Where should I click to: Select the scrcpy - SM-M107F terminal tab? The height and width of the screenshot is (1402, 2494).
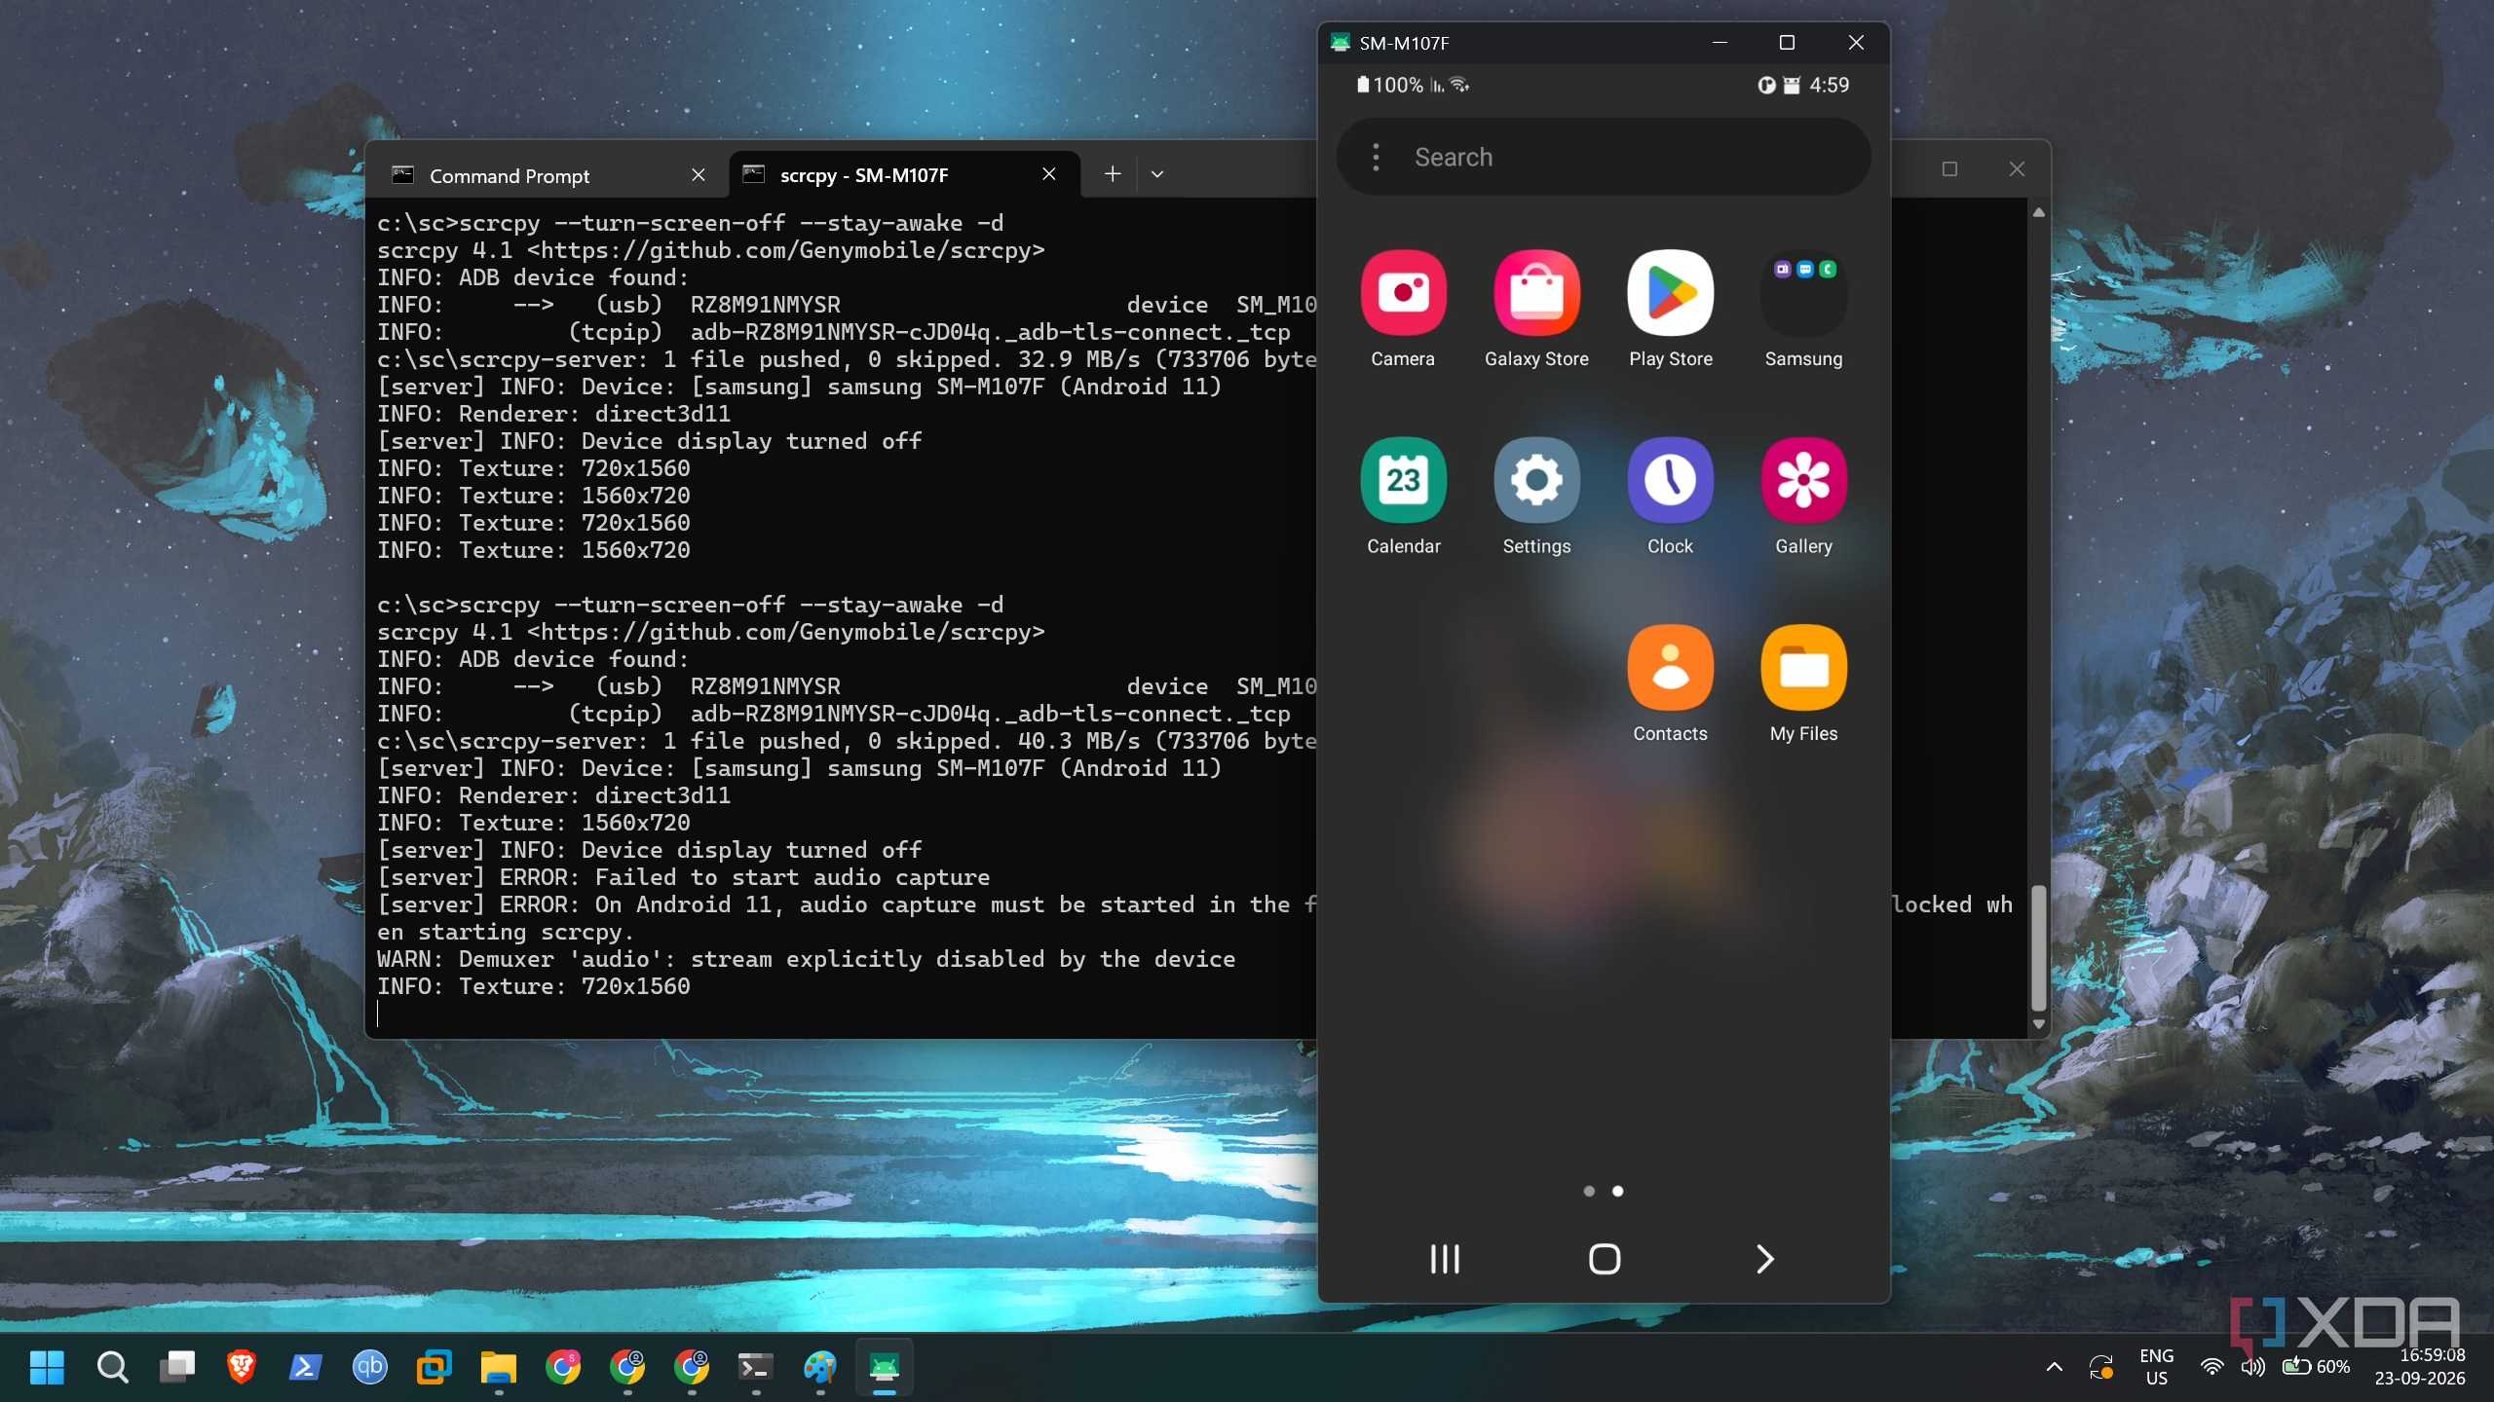(x=904, y=175)
